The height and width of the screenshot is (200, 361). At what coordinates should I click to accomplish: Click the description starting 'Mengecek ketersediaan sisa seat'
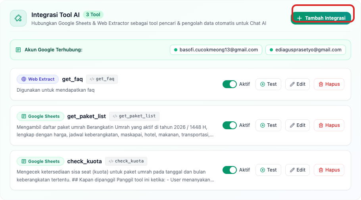(115, 175)
